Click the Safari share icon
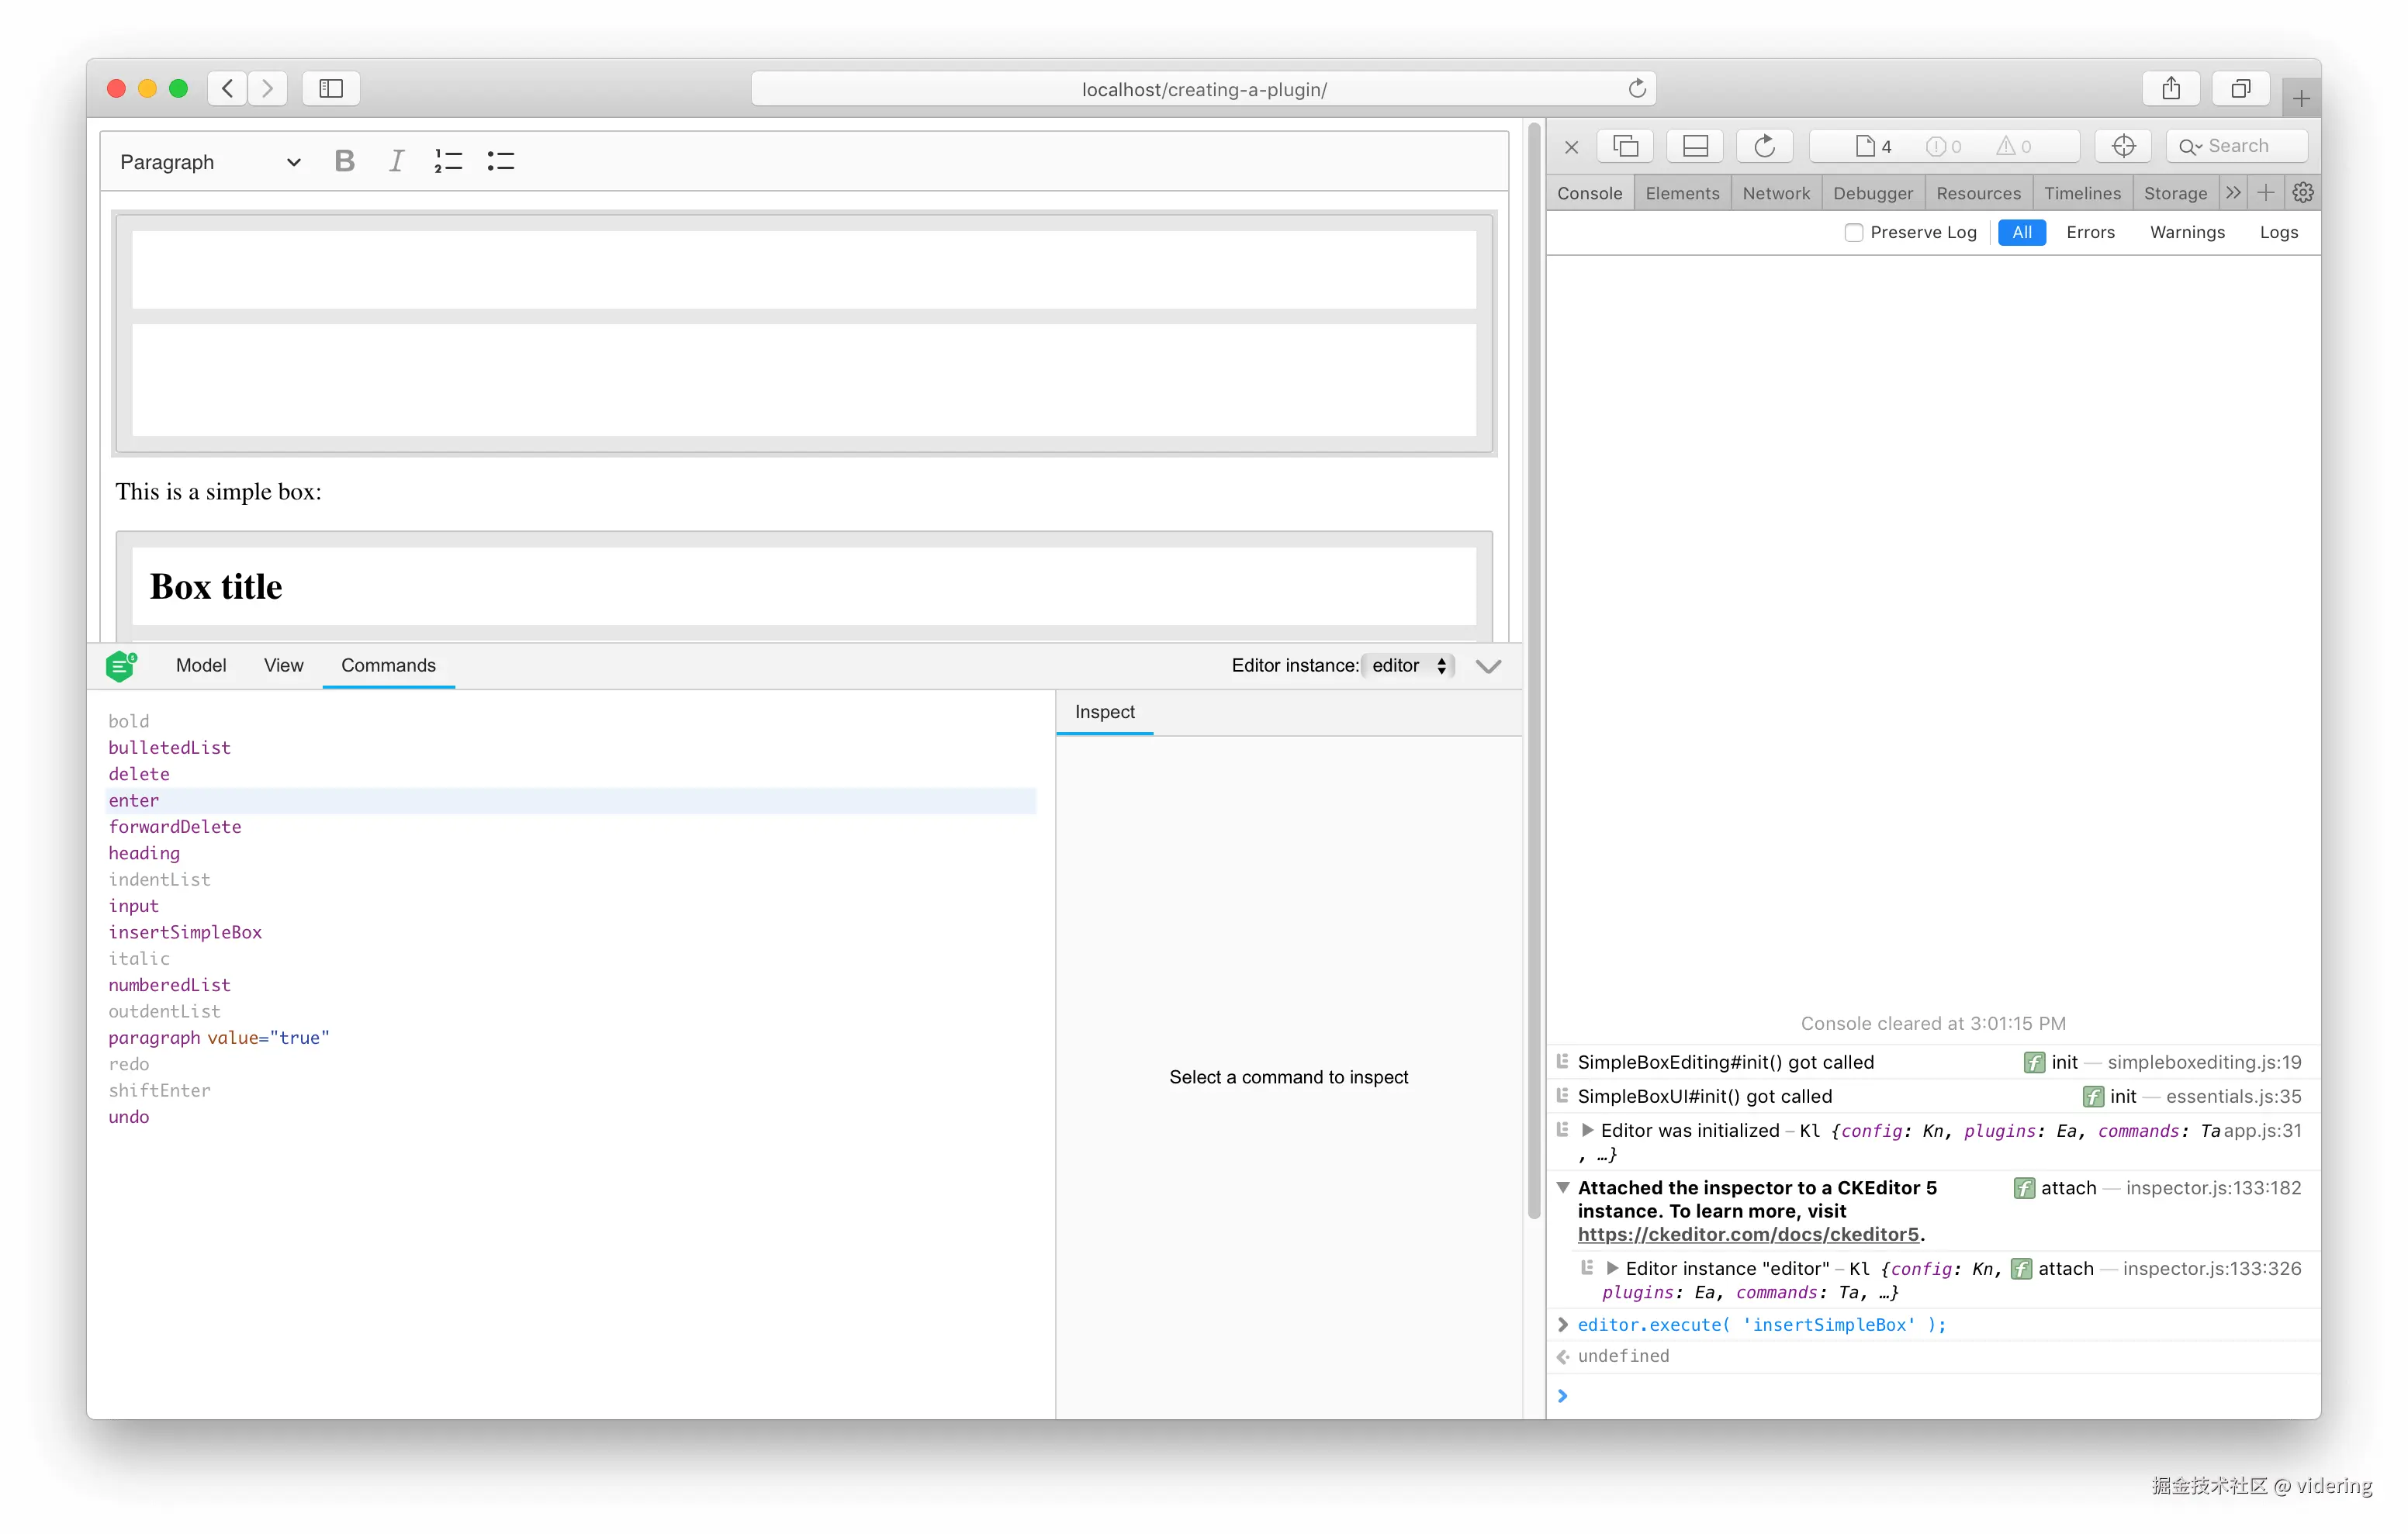Screen dimensions: 2408x1534 (2171, 89)
